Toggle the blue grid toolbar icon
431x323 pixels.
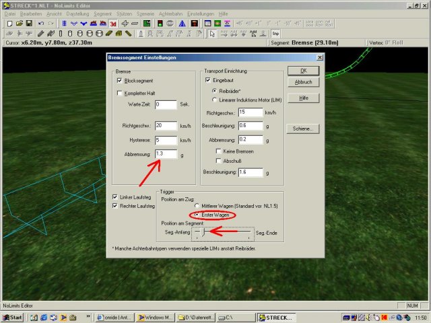[65, 24]
